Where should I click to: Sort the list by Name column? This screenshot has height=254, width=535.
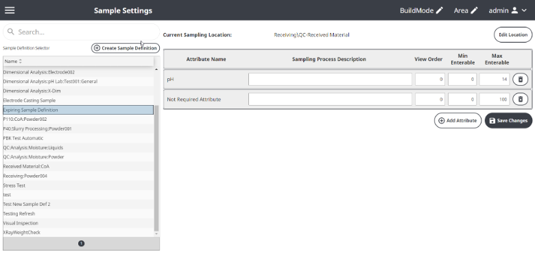(13, 62)
